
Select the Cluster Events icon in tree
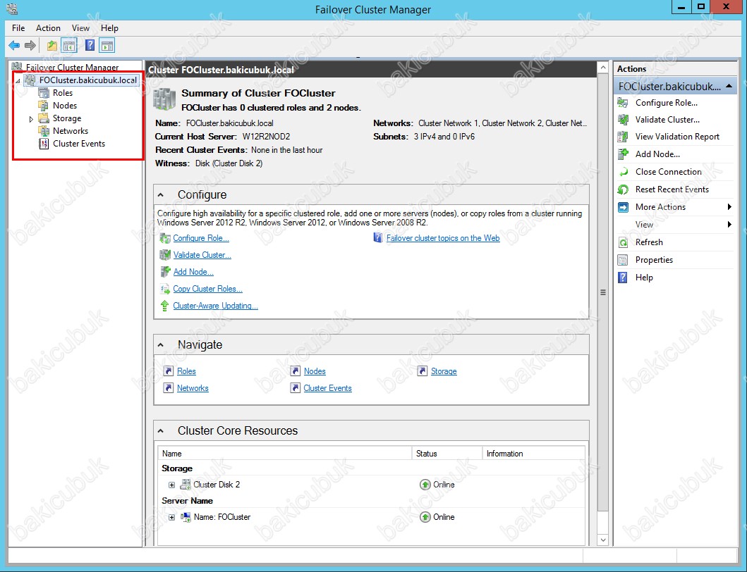click(43, 144)
